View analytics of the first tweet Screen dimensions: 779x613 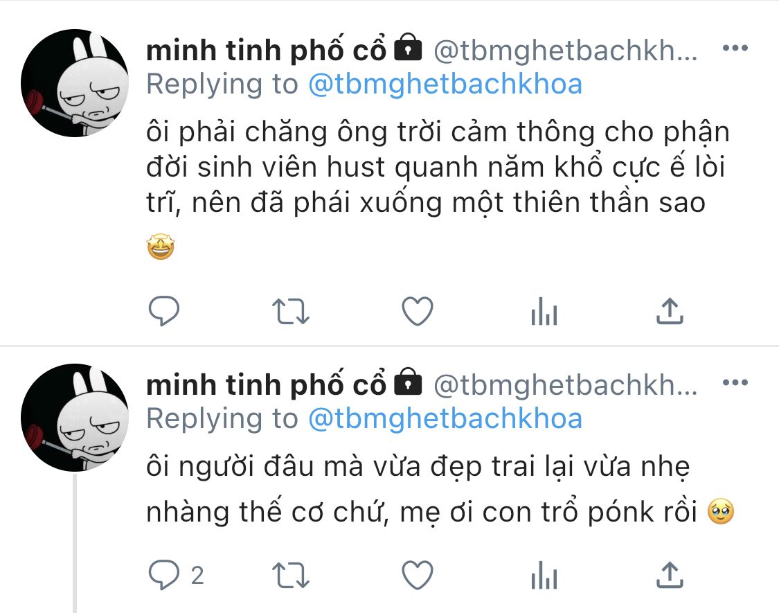544,311
